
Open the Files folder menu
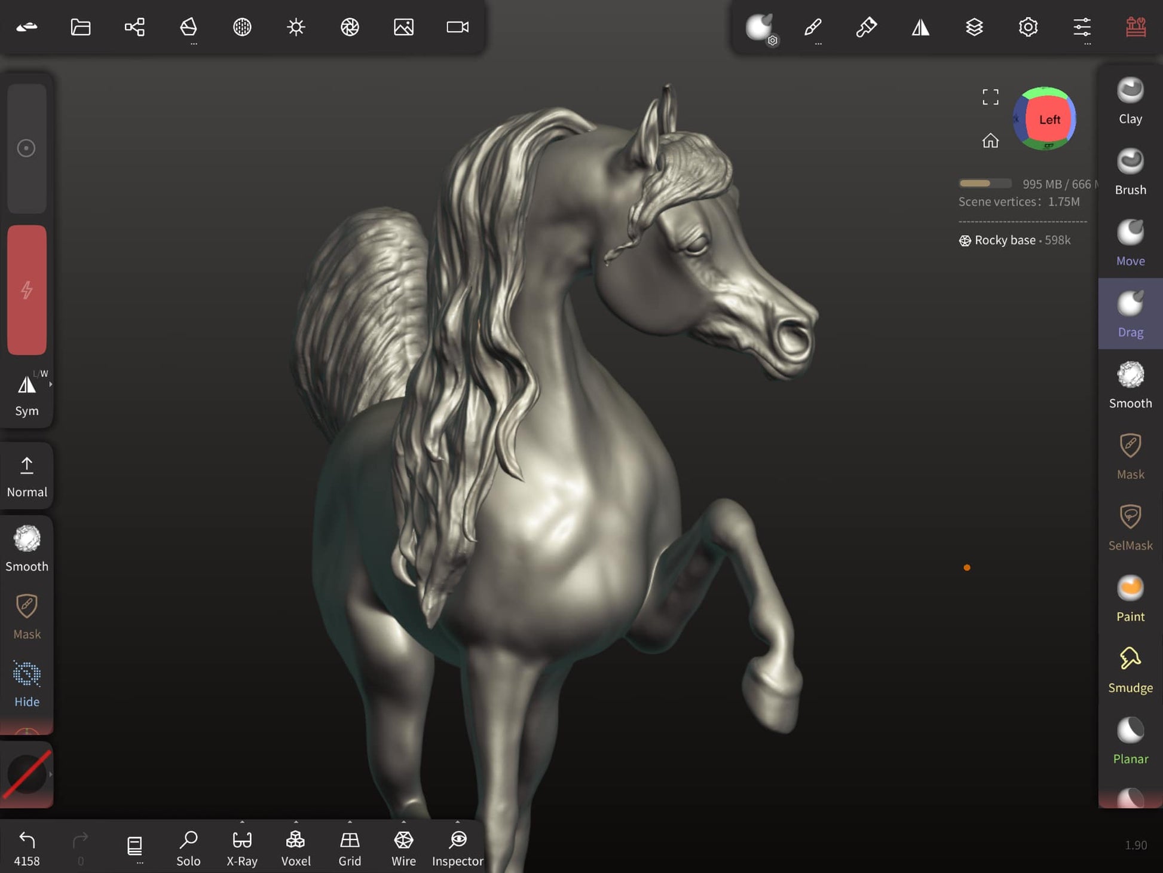click(81, 27)
